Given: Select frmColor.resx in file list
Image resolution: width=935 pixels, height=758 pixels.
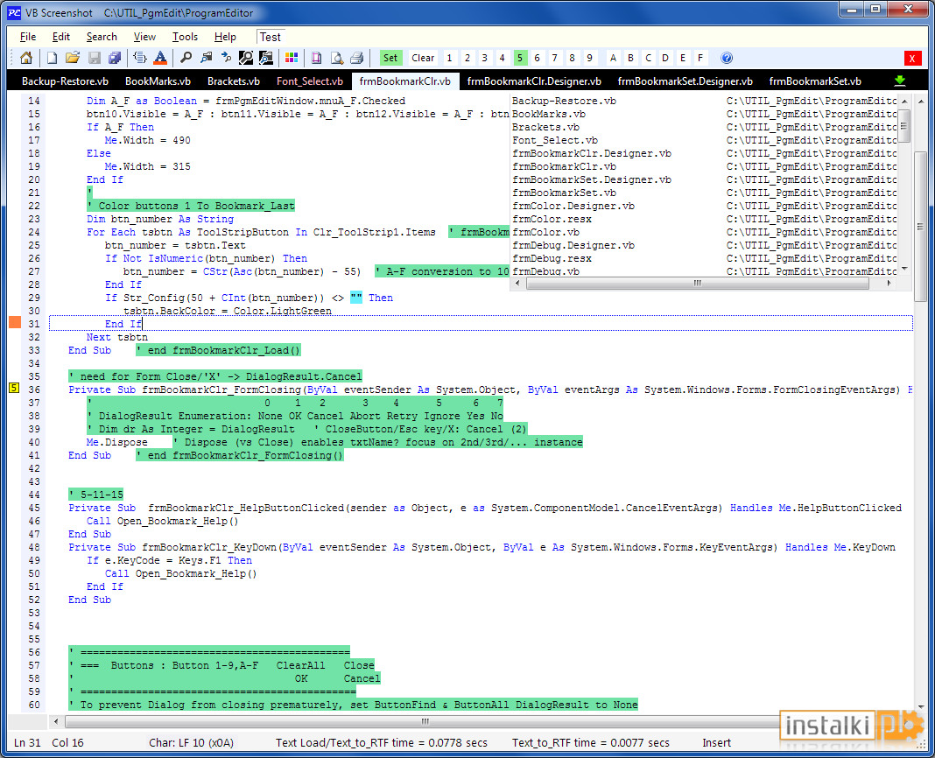Looking at the screenshot, I should point(552,219).
